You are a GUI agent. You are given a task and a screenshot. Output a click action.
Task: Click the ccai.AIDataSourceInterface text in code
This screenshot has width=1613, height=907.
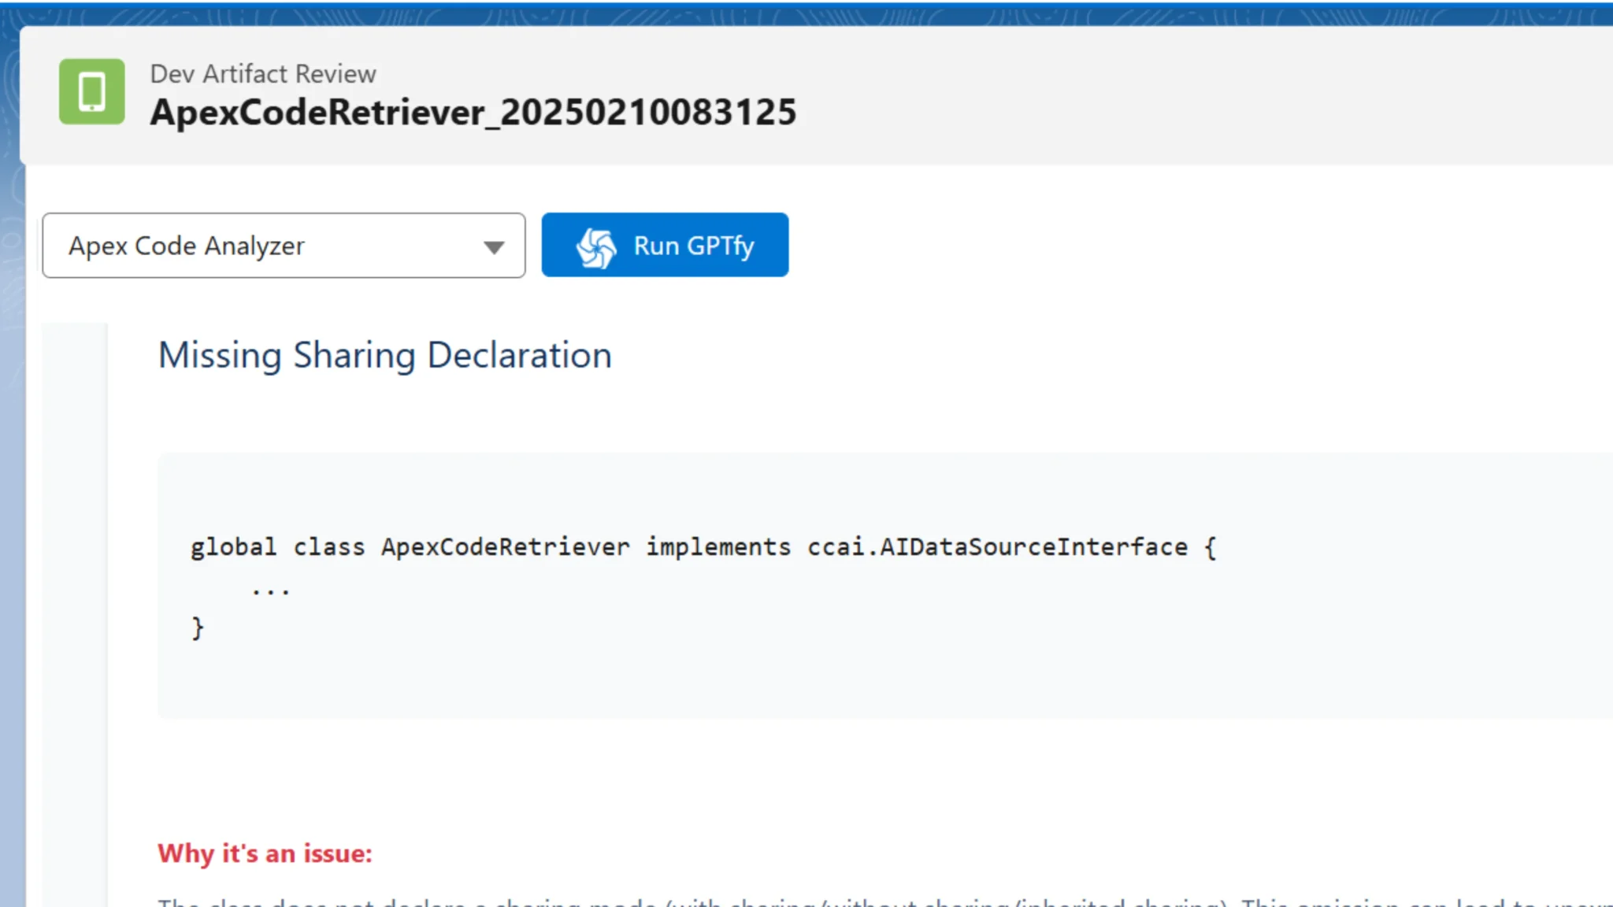(997, 547)
